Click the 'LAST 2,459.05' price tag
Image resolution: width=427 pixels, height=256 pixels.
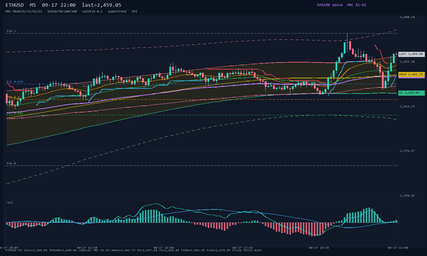point(411,54)
